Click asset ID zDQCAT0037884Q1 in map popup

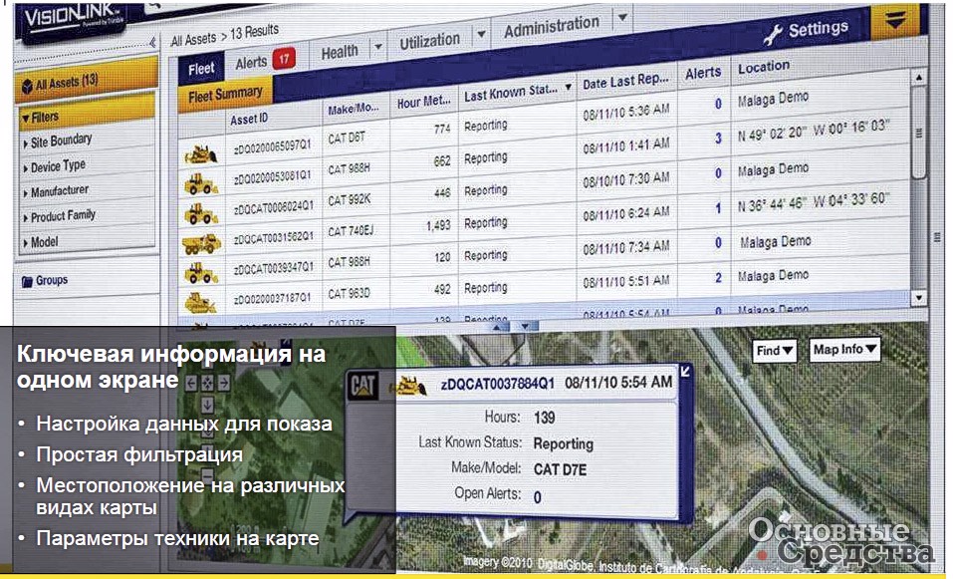click(x=498, y=385)
